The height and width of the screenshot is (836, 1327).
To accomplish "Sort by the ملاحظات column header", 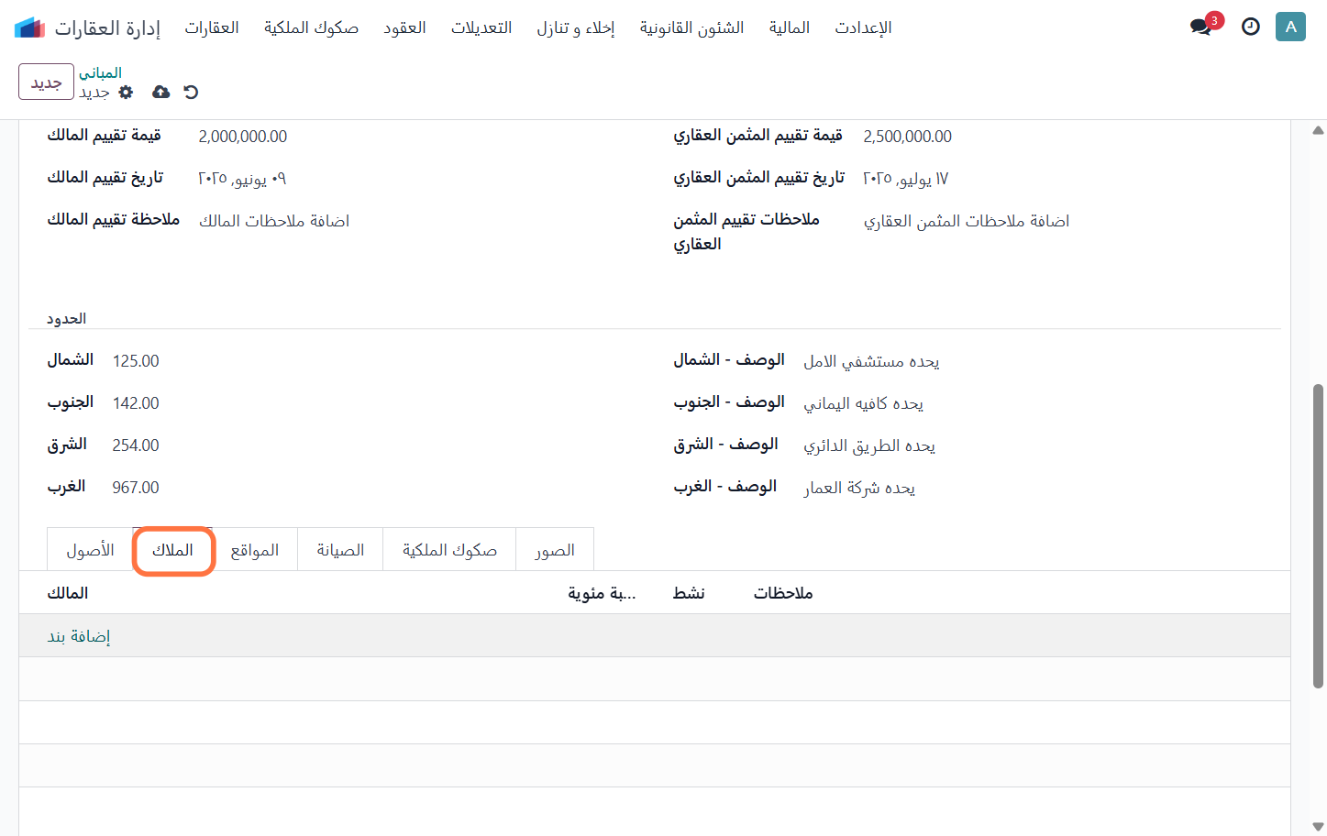I will click(x=783, y=593).
